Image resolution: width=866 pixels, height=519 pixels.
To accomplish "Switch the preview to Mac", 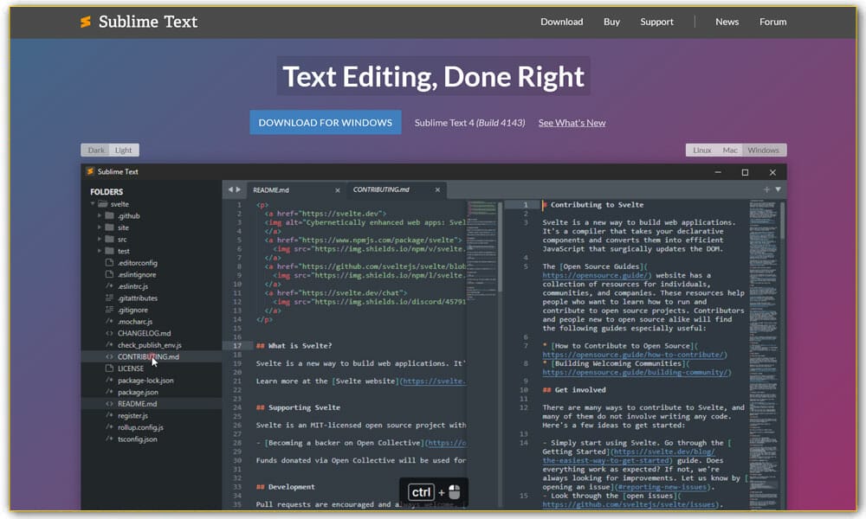I will point(730,150).
